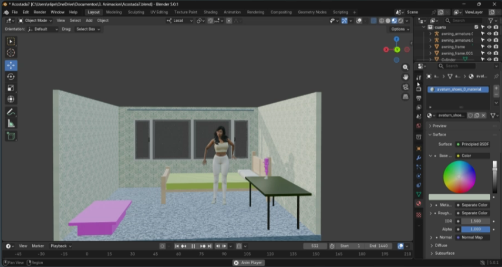Screen dimensions: 502x267
Task: Open the Render menu
Action: click(x=39, y=12)
